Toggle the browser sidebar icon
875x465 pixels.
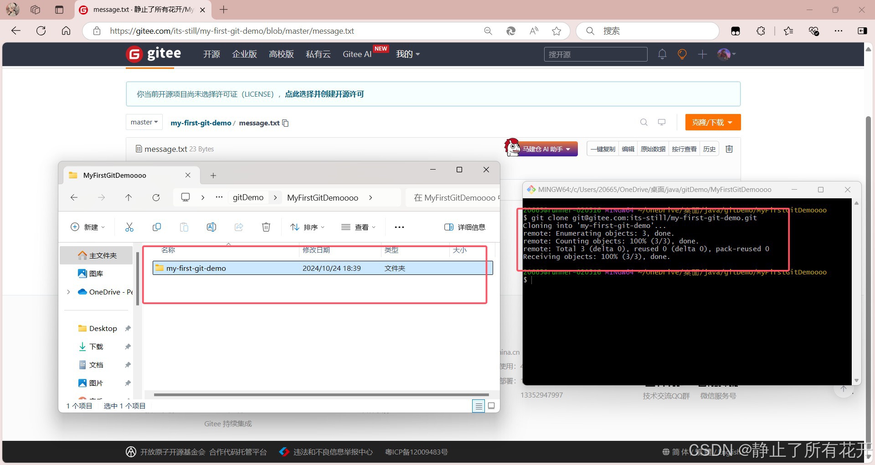pyautogui.click(x=862, y=31)
